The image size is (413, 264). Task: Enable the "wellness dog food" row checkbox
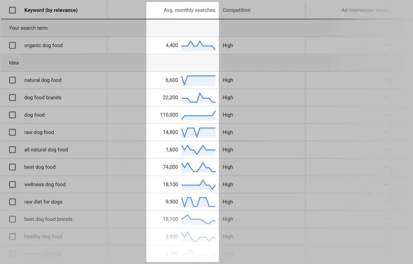12,184
